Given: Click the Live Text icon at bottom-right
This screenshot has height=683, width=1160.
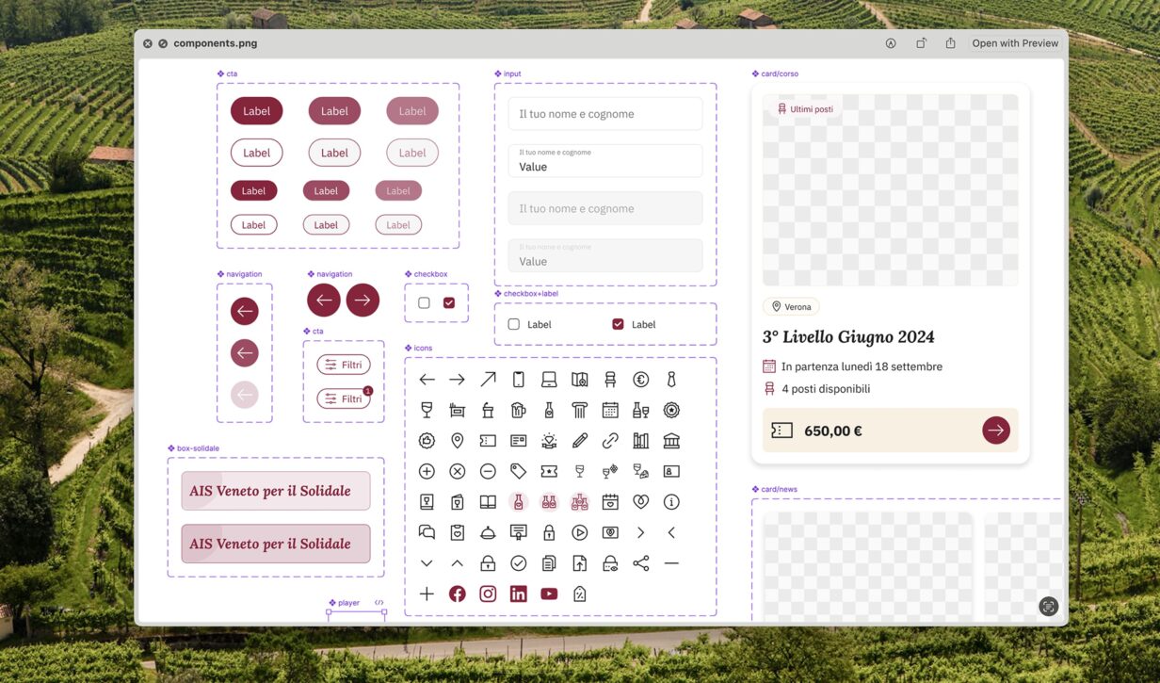Looking at the screenshot, I should [1048, 607].
